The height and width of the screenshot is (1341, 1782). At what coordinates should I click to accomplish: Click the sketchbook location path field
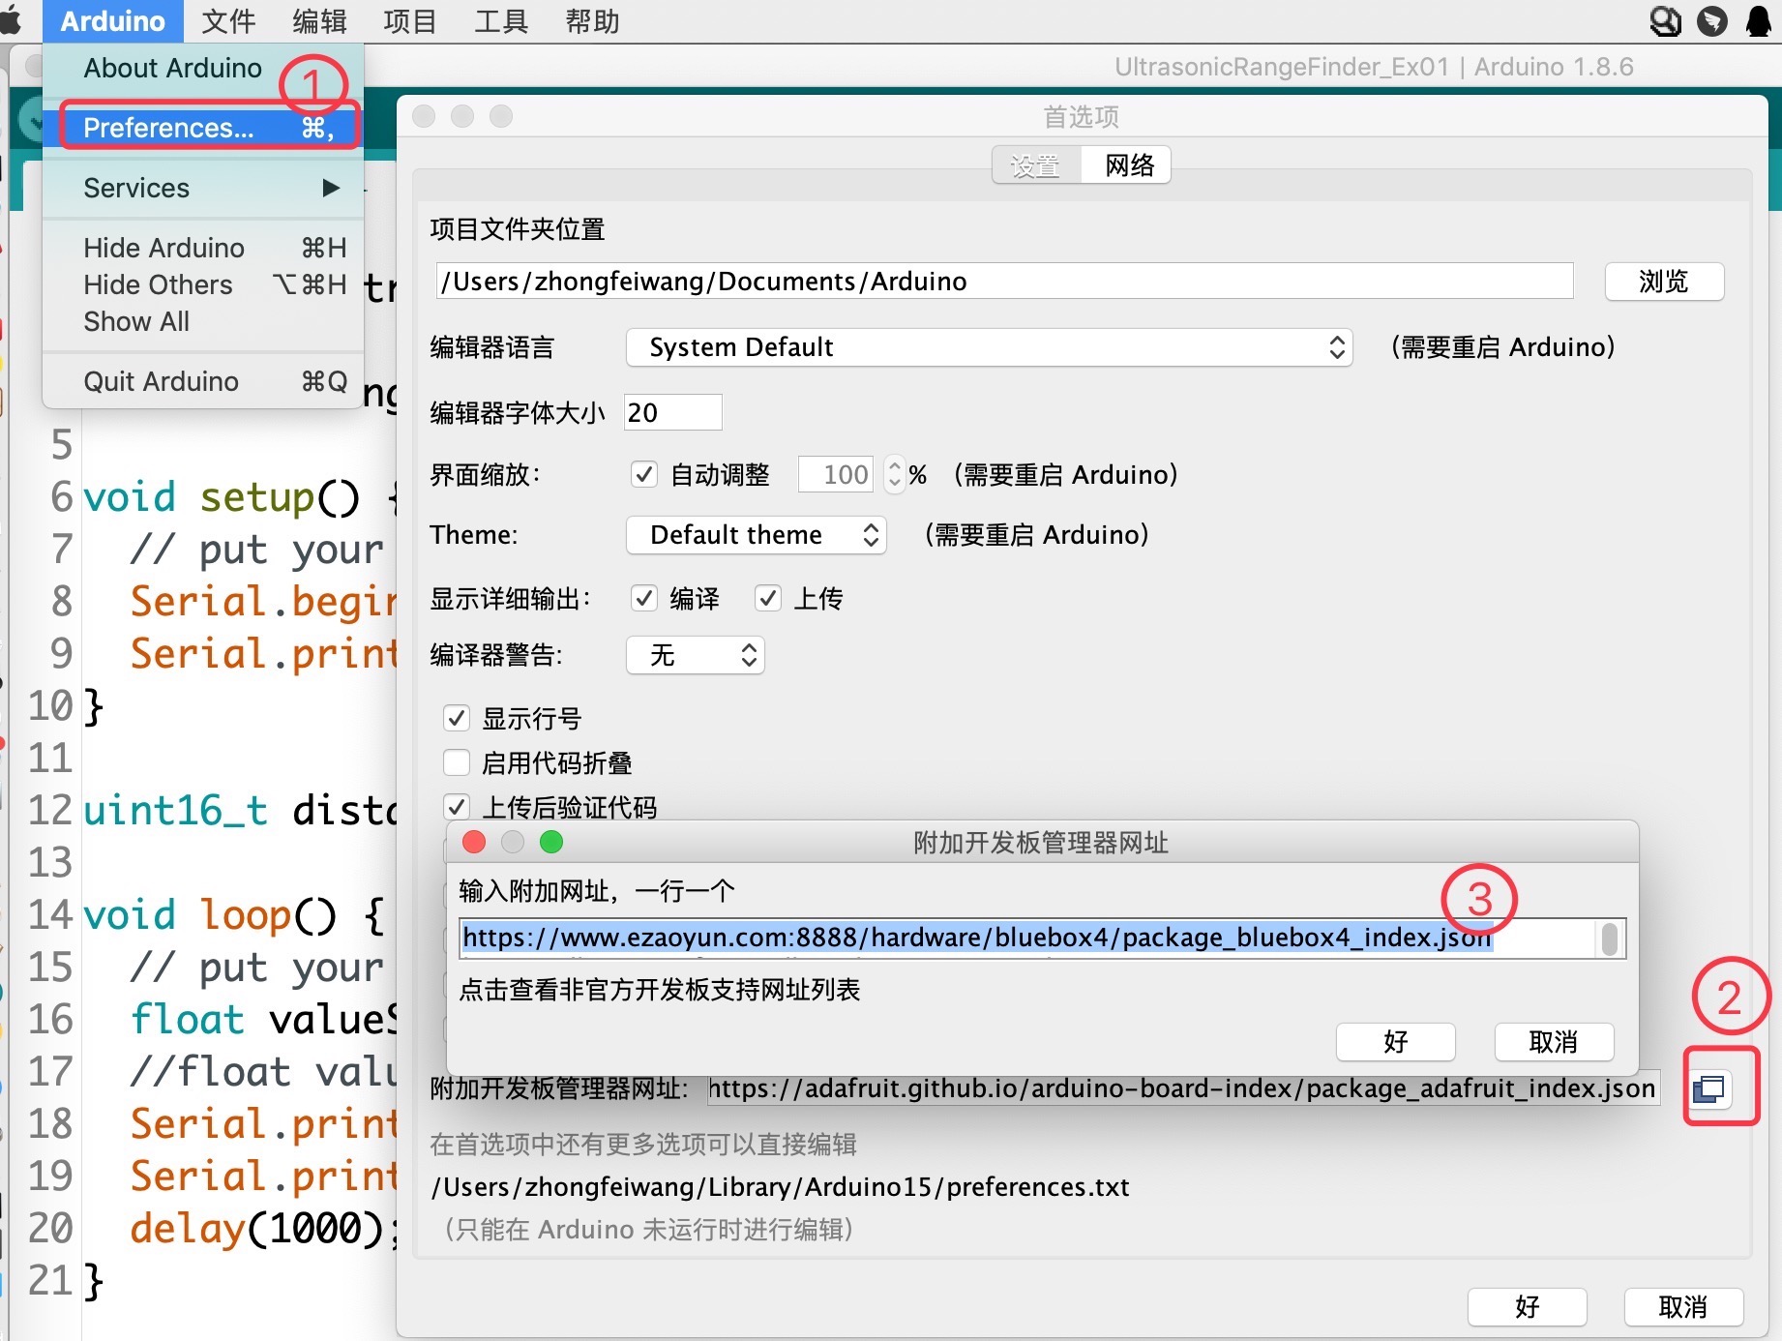coord(1004,282)
